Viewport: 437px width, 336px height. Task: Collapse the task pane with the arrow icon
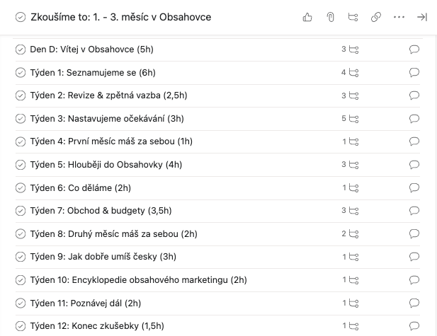(x=422, y=17)
